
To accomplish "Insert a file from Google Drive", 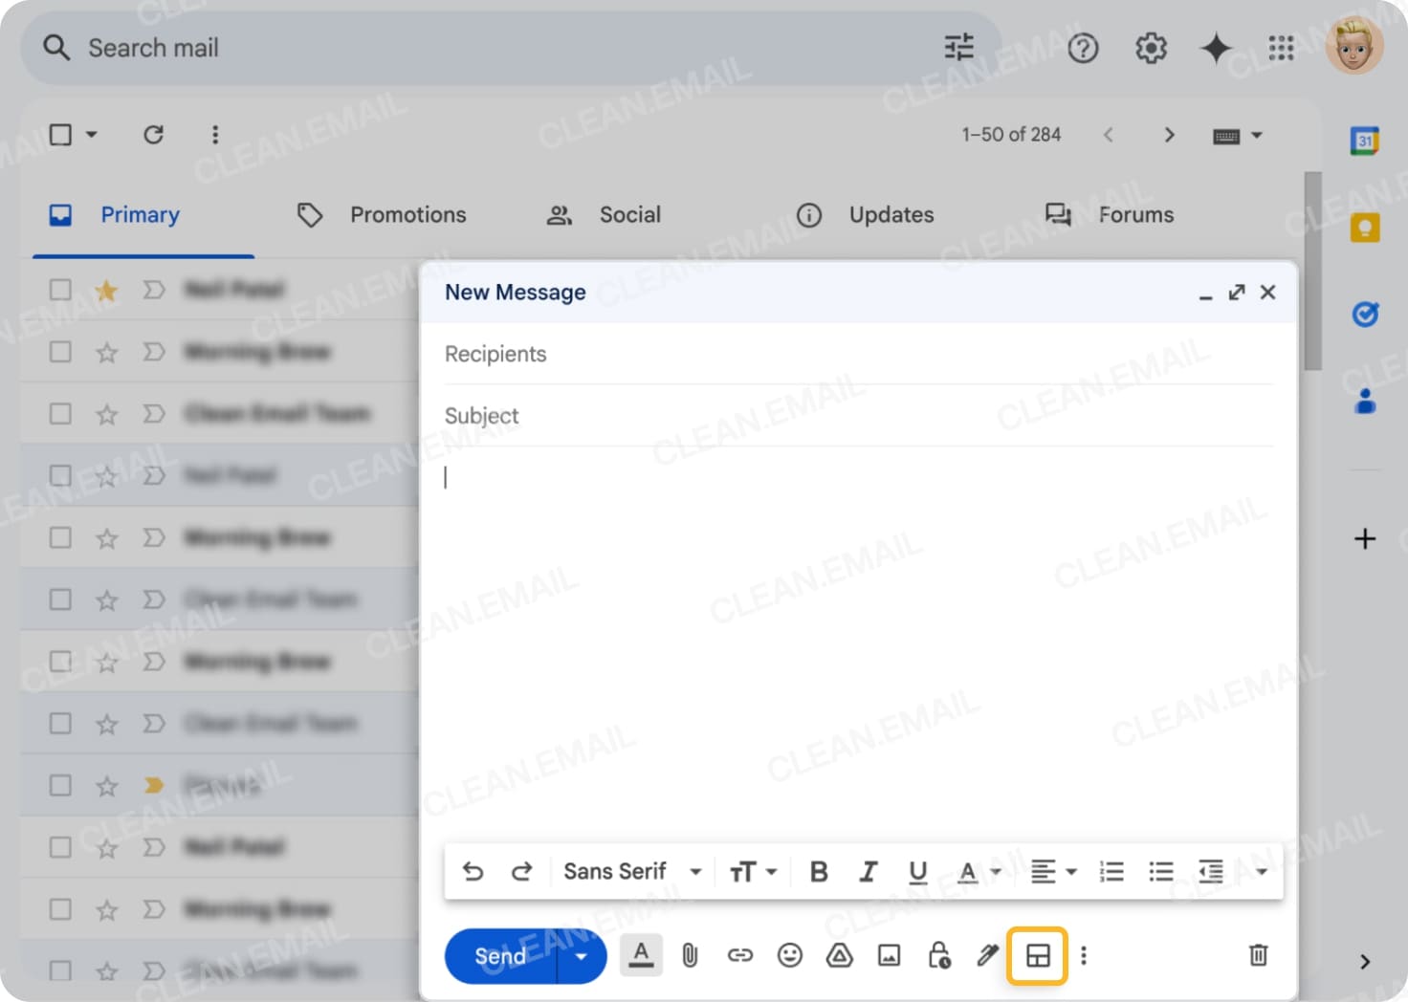I will (x=839, y=955).
